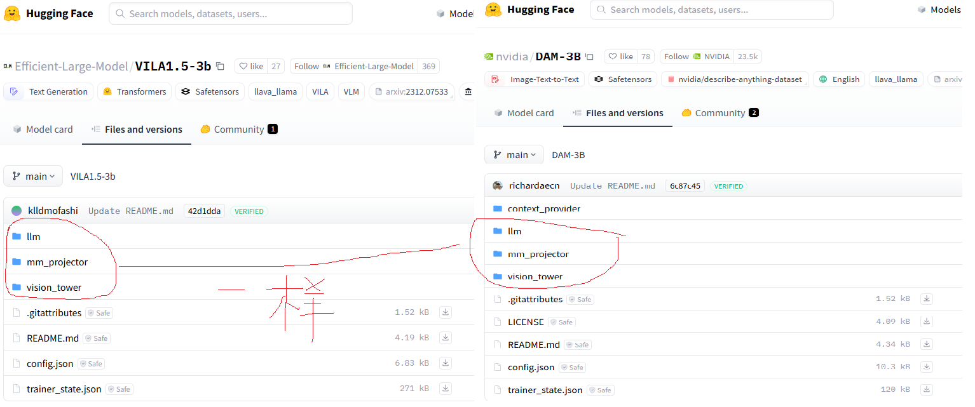
Task: Download trainer_state.json on the DAM-3B page
Action: pyautogui.click(x=927, y=389)
